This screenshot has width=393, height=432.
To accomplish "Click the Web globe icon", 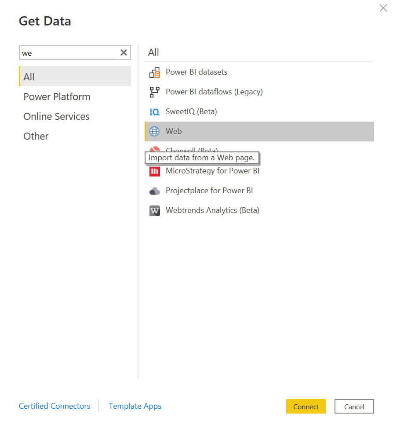I will tap(155, 131).
